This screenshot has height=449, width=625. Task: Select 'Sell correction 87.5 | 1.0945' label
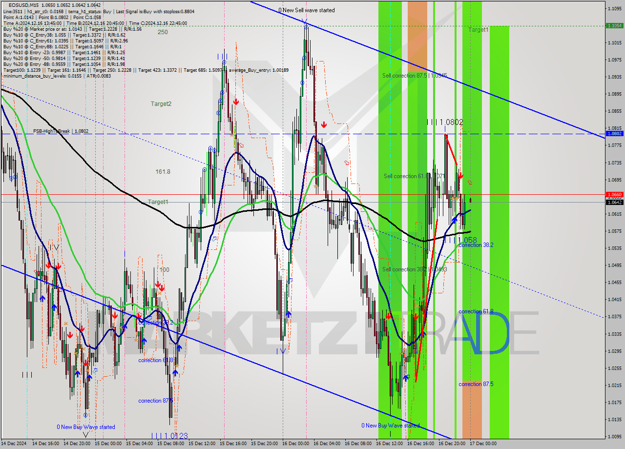[415, 76]
